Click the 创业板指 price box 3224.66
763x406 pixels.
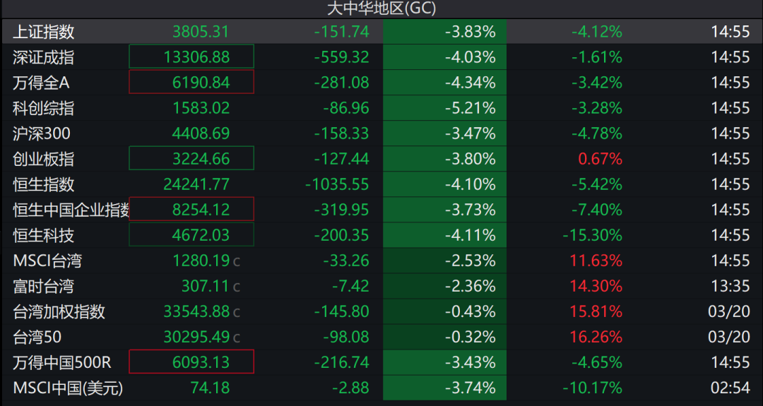click(191, 159)
